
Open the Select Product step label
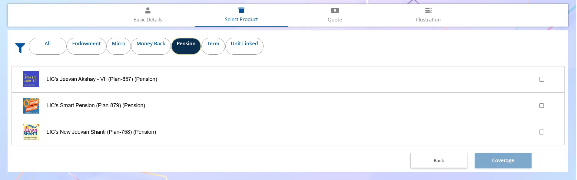(241, 19)
